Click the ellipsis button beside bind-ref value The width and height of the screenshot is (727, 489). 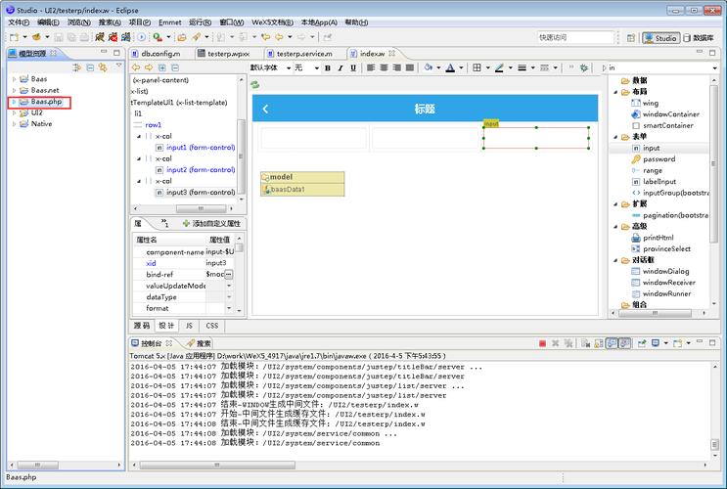pos(228,275)
